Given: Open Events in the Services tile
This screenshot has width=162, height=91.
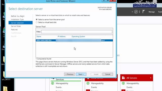Looking at the screenshot, I should (x=59, y=87).
